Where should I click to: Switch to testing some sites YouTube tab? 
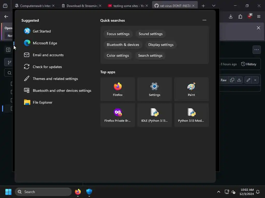[128, 6]
